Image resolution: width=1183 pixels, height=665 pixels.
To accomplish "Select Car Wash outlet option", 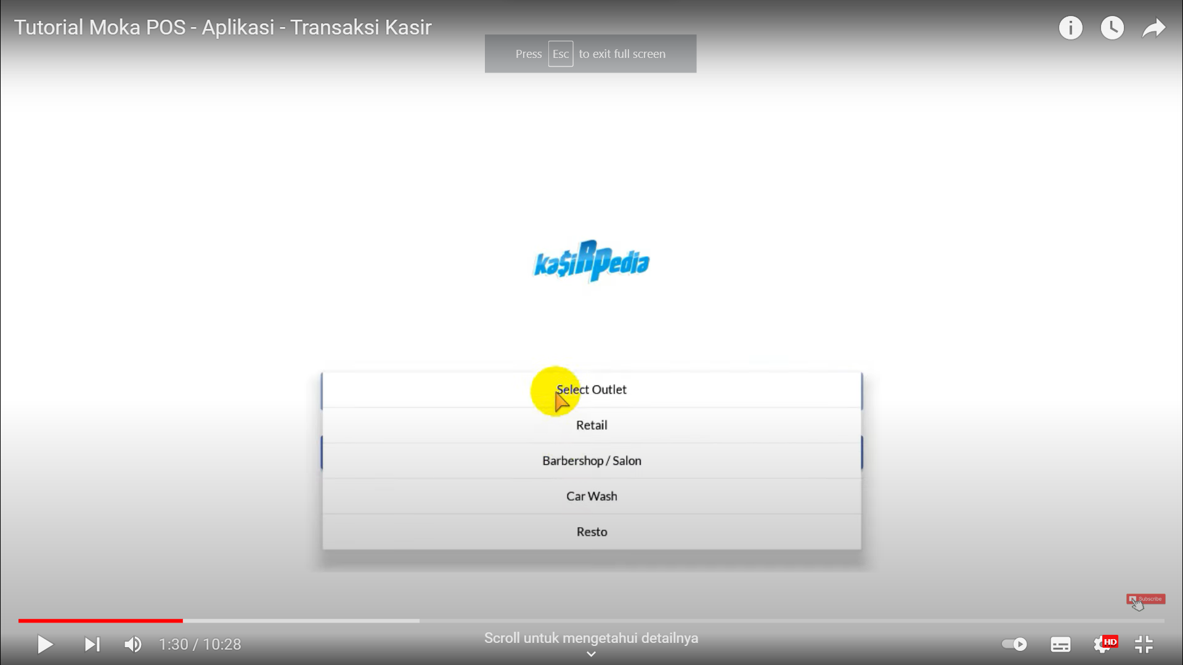I will point(591,496).
